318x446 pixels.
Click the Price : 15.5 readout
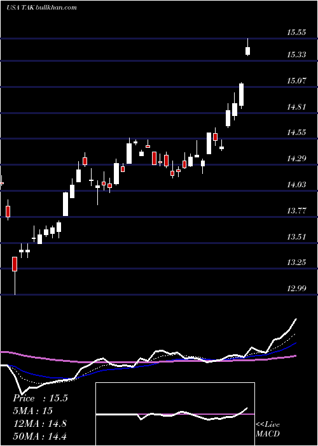(40, 398)
